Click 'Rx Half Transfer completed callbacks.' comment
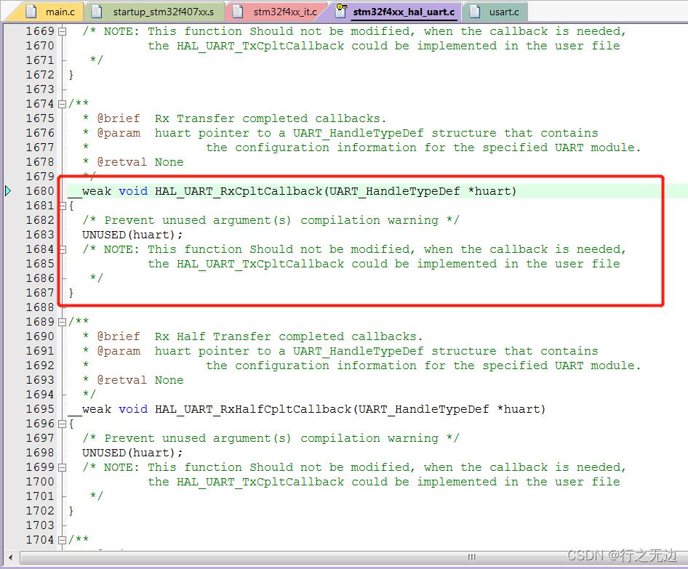 [289, 336]
